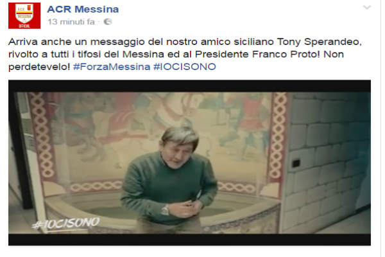Screen dimensions: 385x257
Task: Expand the post options chevron menu
Action: 367,7
